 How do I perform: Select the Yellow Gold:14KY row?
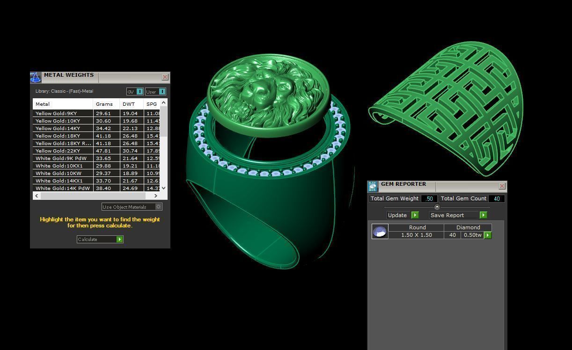96,128
